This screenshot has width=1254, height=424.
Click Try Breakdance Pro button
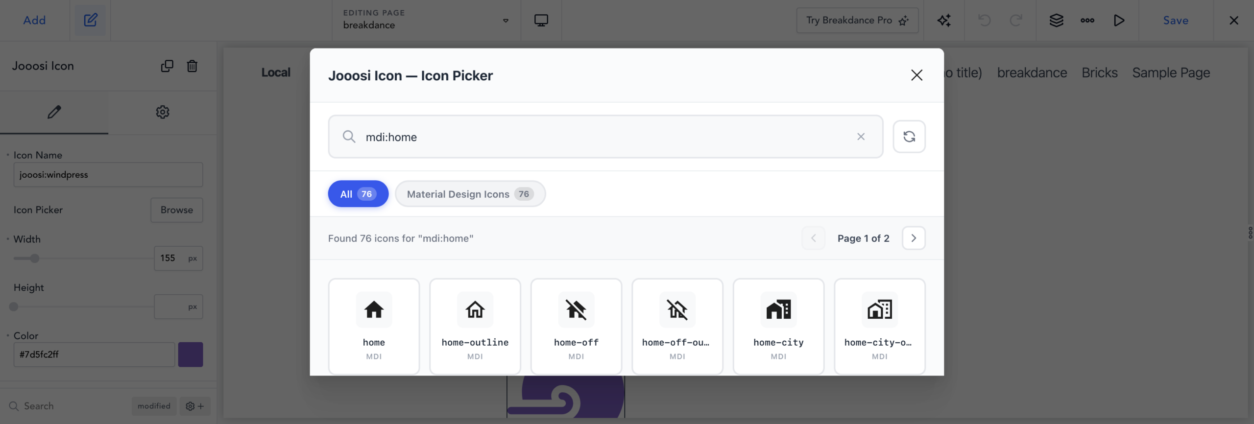pos(857,20)
